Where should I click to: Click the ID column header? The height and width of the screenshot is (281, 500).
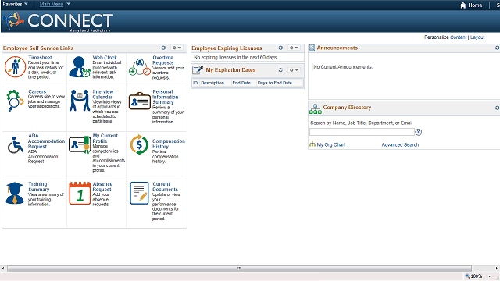coord(195,83)
